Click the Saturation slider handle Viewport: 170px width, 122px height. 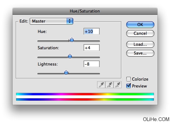70,56
